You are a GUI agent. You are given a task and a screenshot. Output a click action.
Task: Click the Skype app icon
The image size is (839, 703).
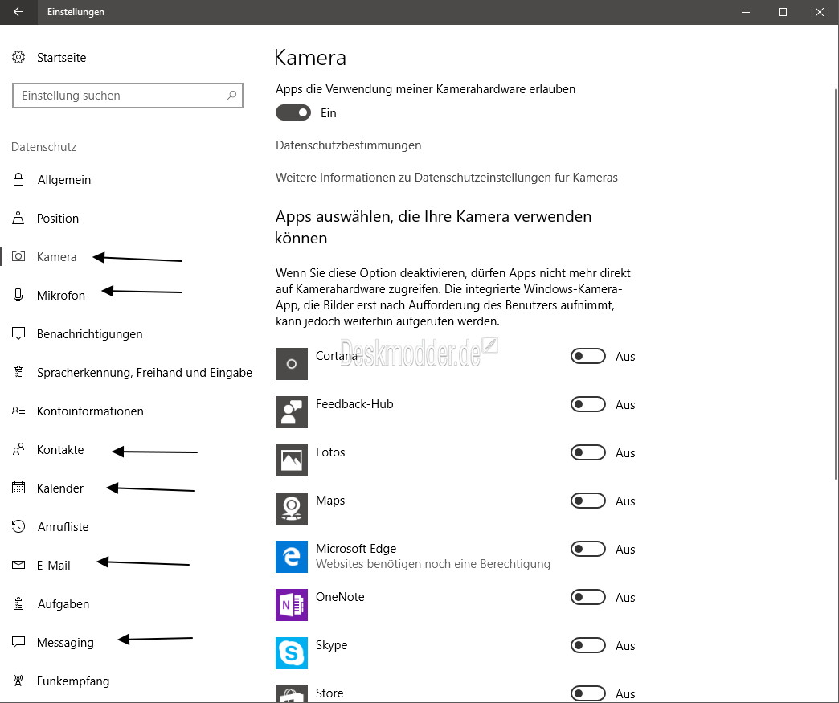tap(292, 652)
